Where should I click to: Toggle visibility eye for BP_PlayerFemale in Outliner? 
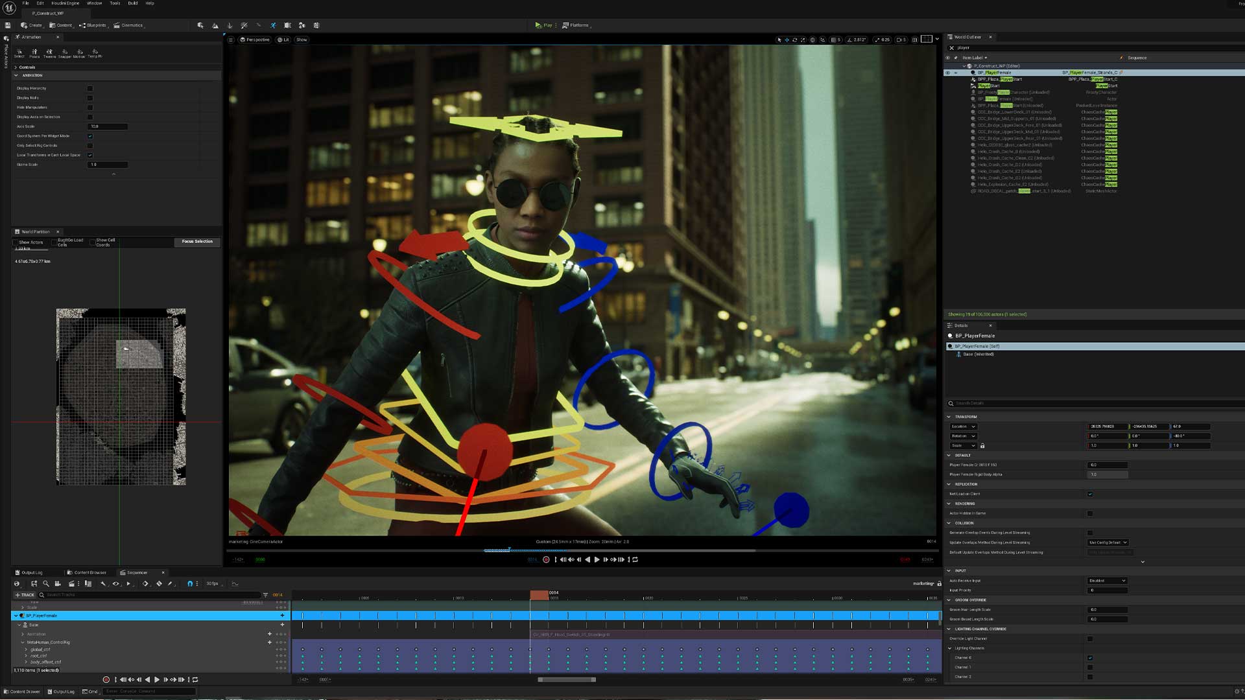948,73
